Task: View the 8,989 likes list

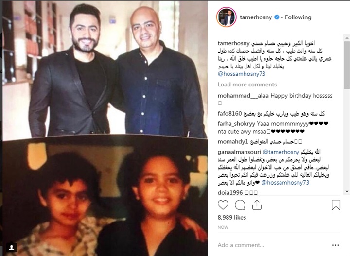Action: tap(232, 218)
